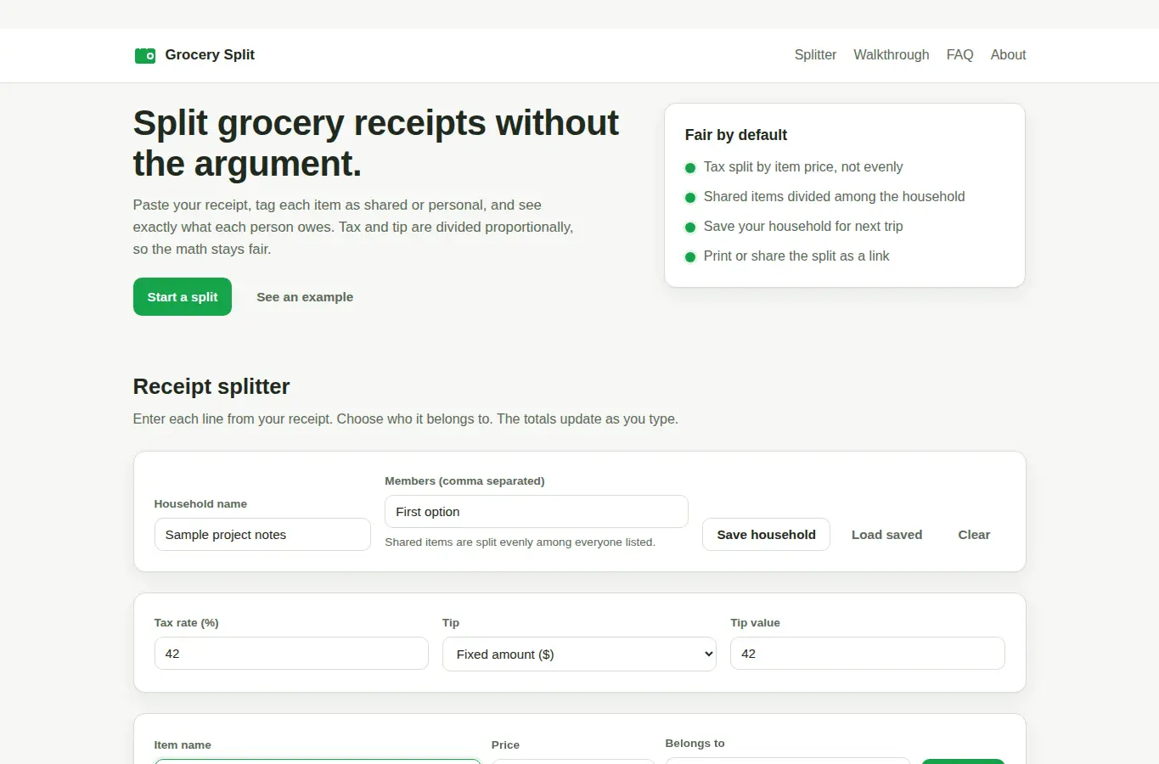Open the About nav link

click(1008, 55)
